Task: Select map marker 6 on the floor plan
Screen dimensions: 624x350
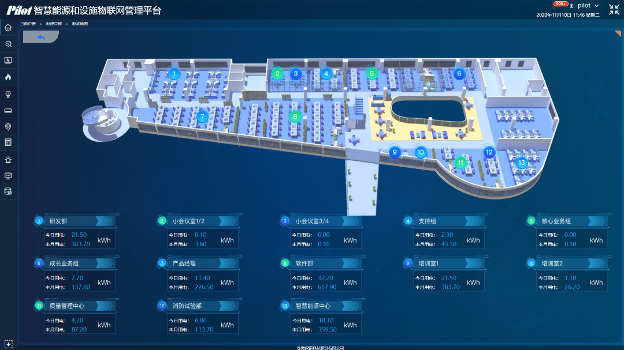Action: pos(459,73)
